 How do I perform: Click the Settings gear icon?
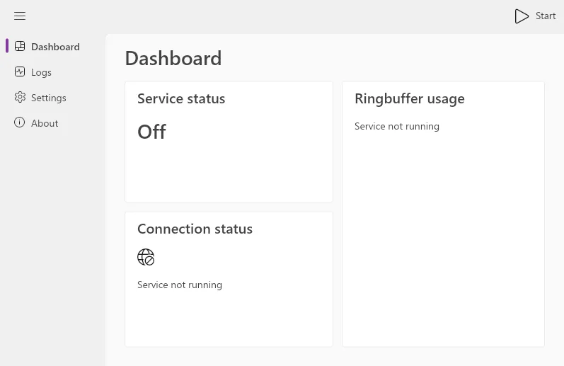20,97
